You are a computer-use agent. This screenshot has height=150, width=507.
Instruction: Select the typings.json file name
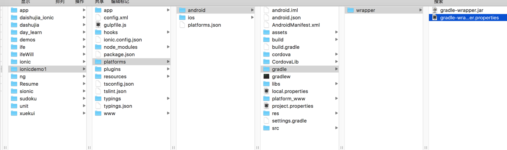click(x=118, y=106)
